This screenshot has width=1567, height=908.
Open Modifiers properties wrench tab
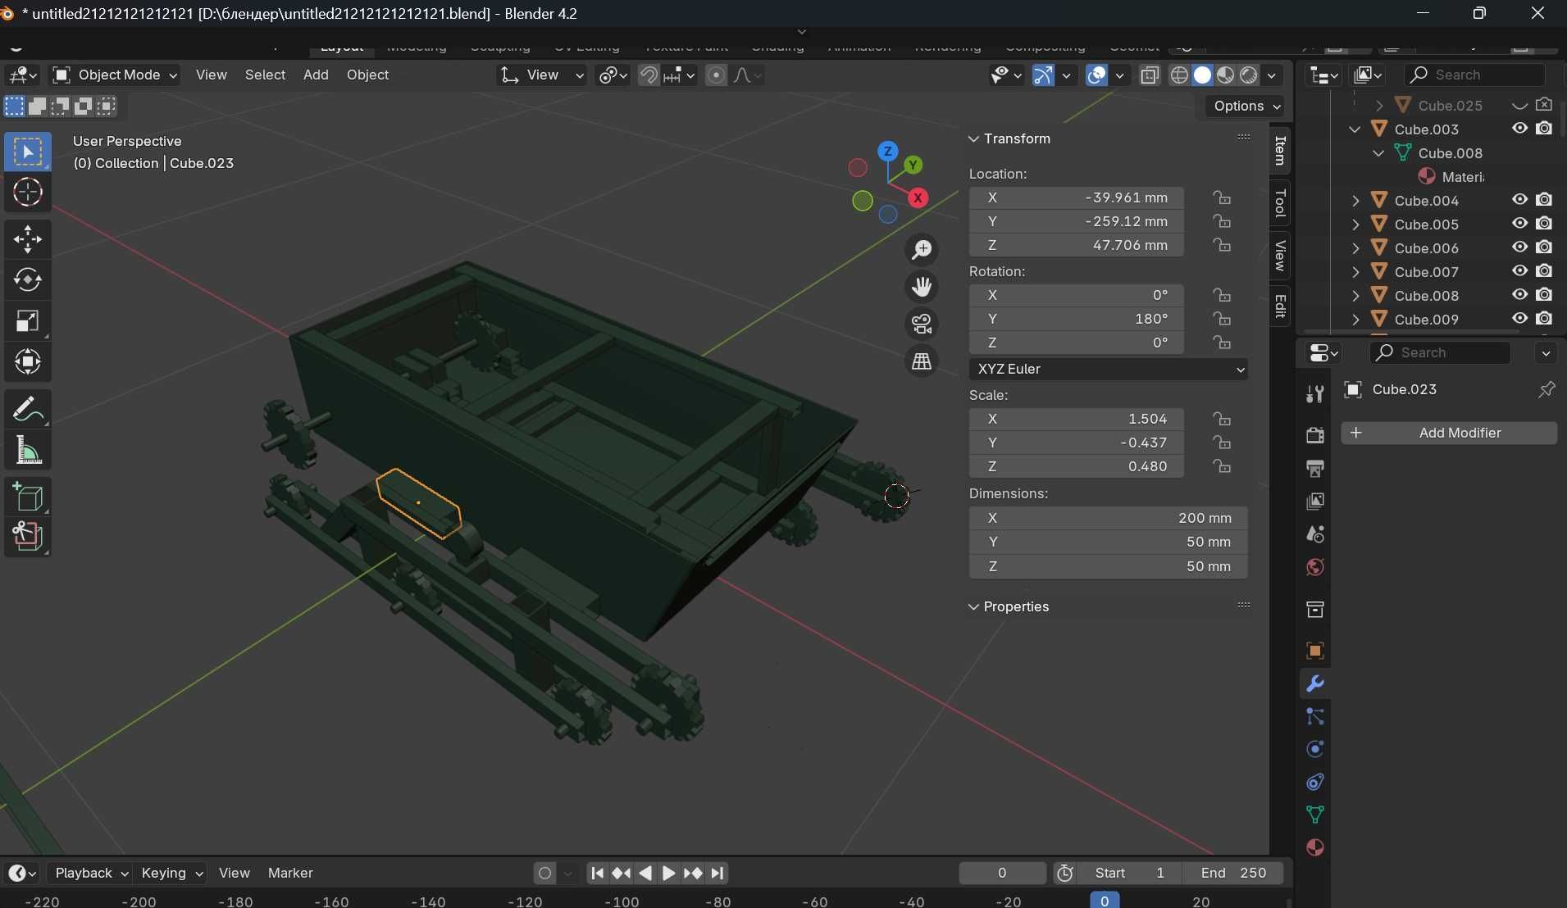(1315, 683)
